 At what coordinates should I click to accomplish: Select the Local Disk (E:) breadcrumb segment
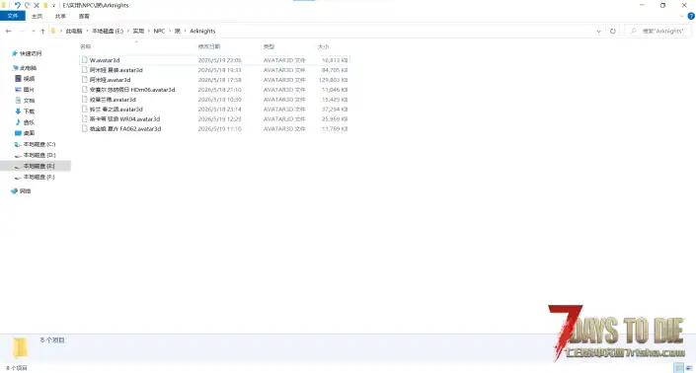click(108, 31)
